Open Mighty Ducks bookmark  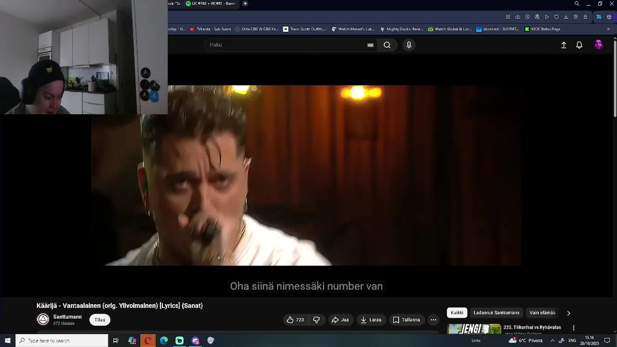point(402,29)
